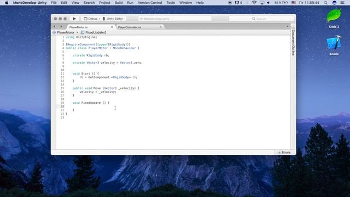Viewport: 350px width, 197px height.
Task: Close the PlayerMotor.cs tab
Action: pos(112,27)
